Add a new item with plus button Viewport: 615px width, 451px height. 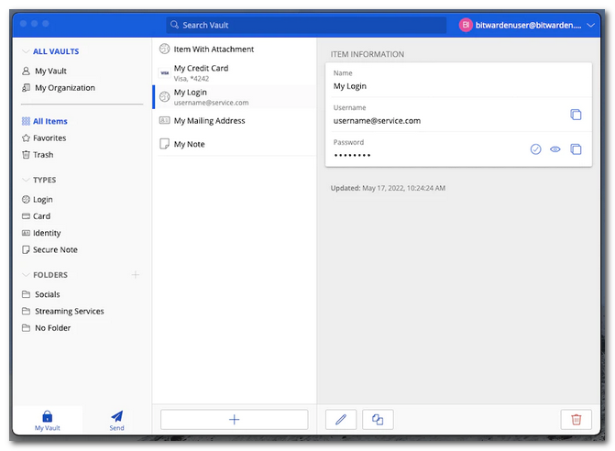[x=234, y=420]
